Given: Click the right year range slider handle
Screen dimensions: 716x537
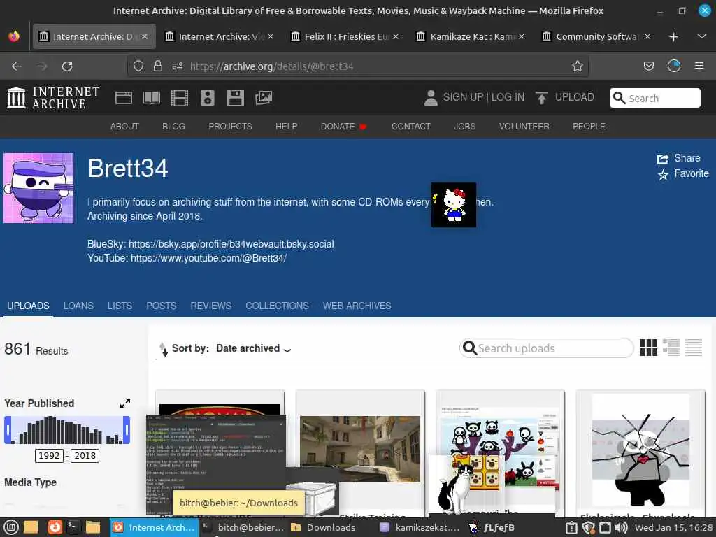Looking at the screenshot, I should point(127,430).
